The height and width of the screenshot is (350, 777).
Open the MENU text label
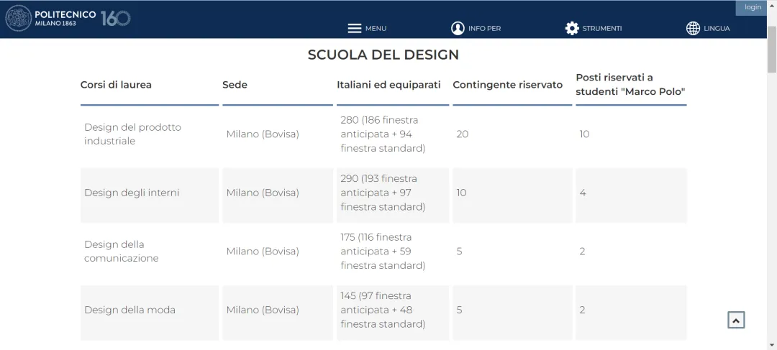click(x=376, y=29)
